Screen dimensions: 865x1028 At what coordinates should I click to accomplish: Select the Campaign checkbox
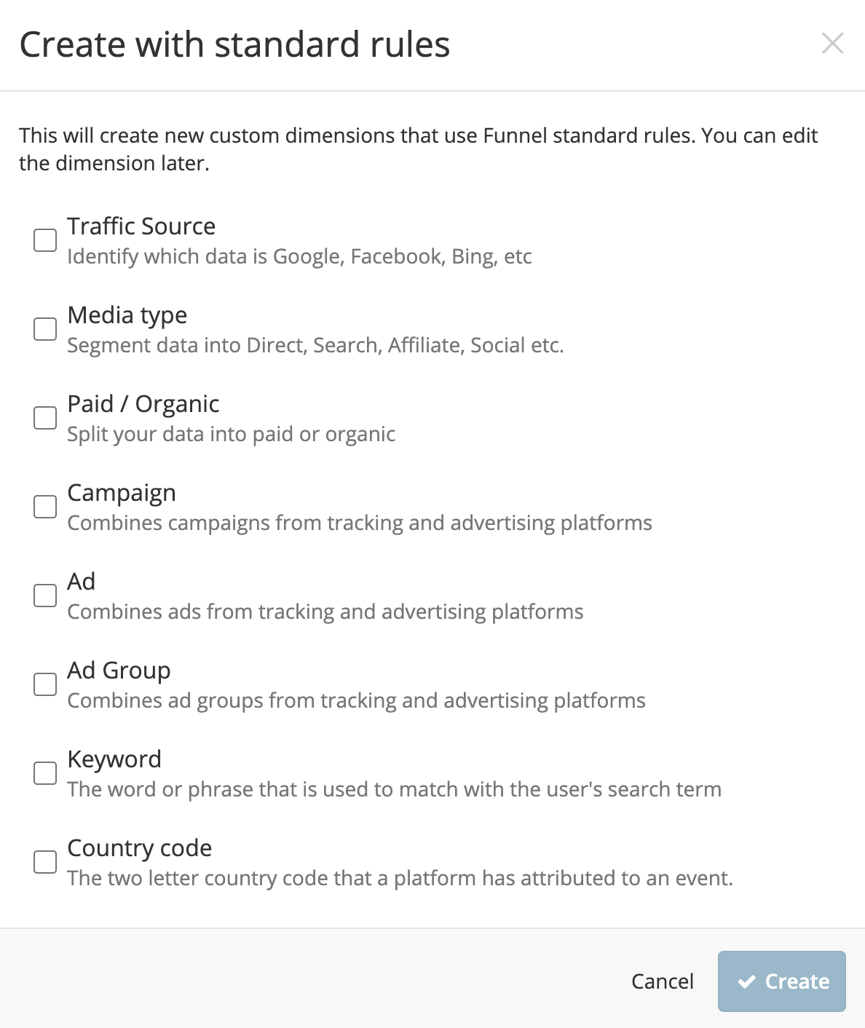tap(45, 507)
